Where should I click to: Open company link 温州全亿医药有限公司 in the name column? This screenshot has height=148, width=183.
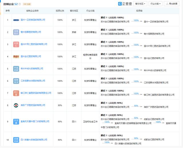[x=31, y=56]
